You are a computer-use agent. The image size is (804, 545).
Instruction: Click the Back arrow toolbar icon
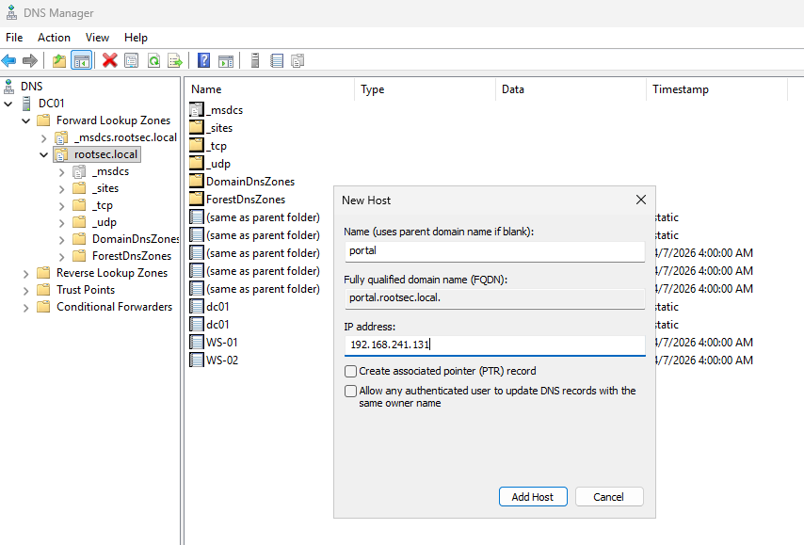click(8, 60)
